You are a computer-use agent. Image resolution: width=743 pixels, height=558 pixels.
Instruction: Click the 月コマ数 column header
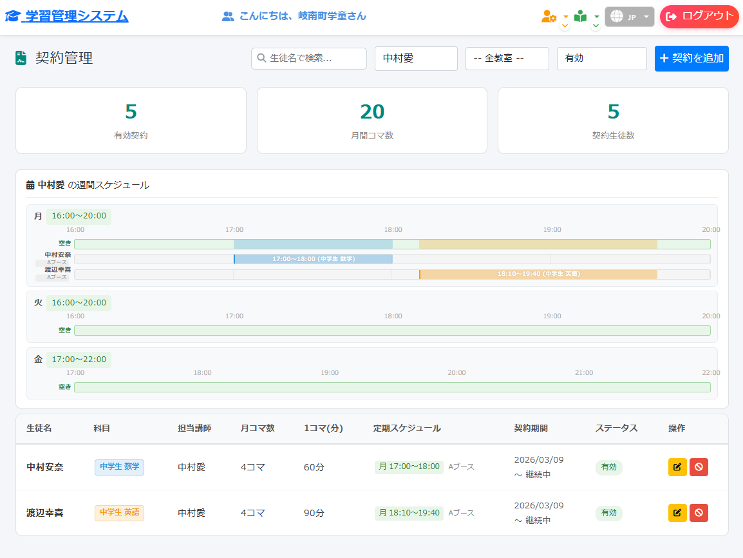[x=258, y=428]
